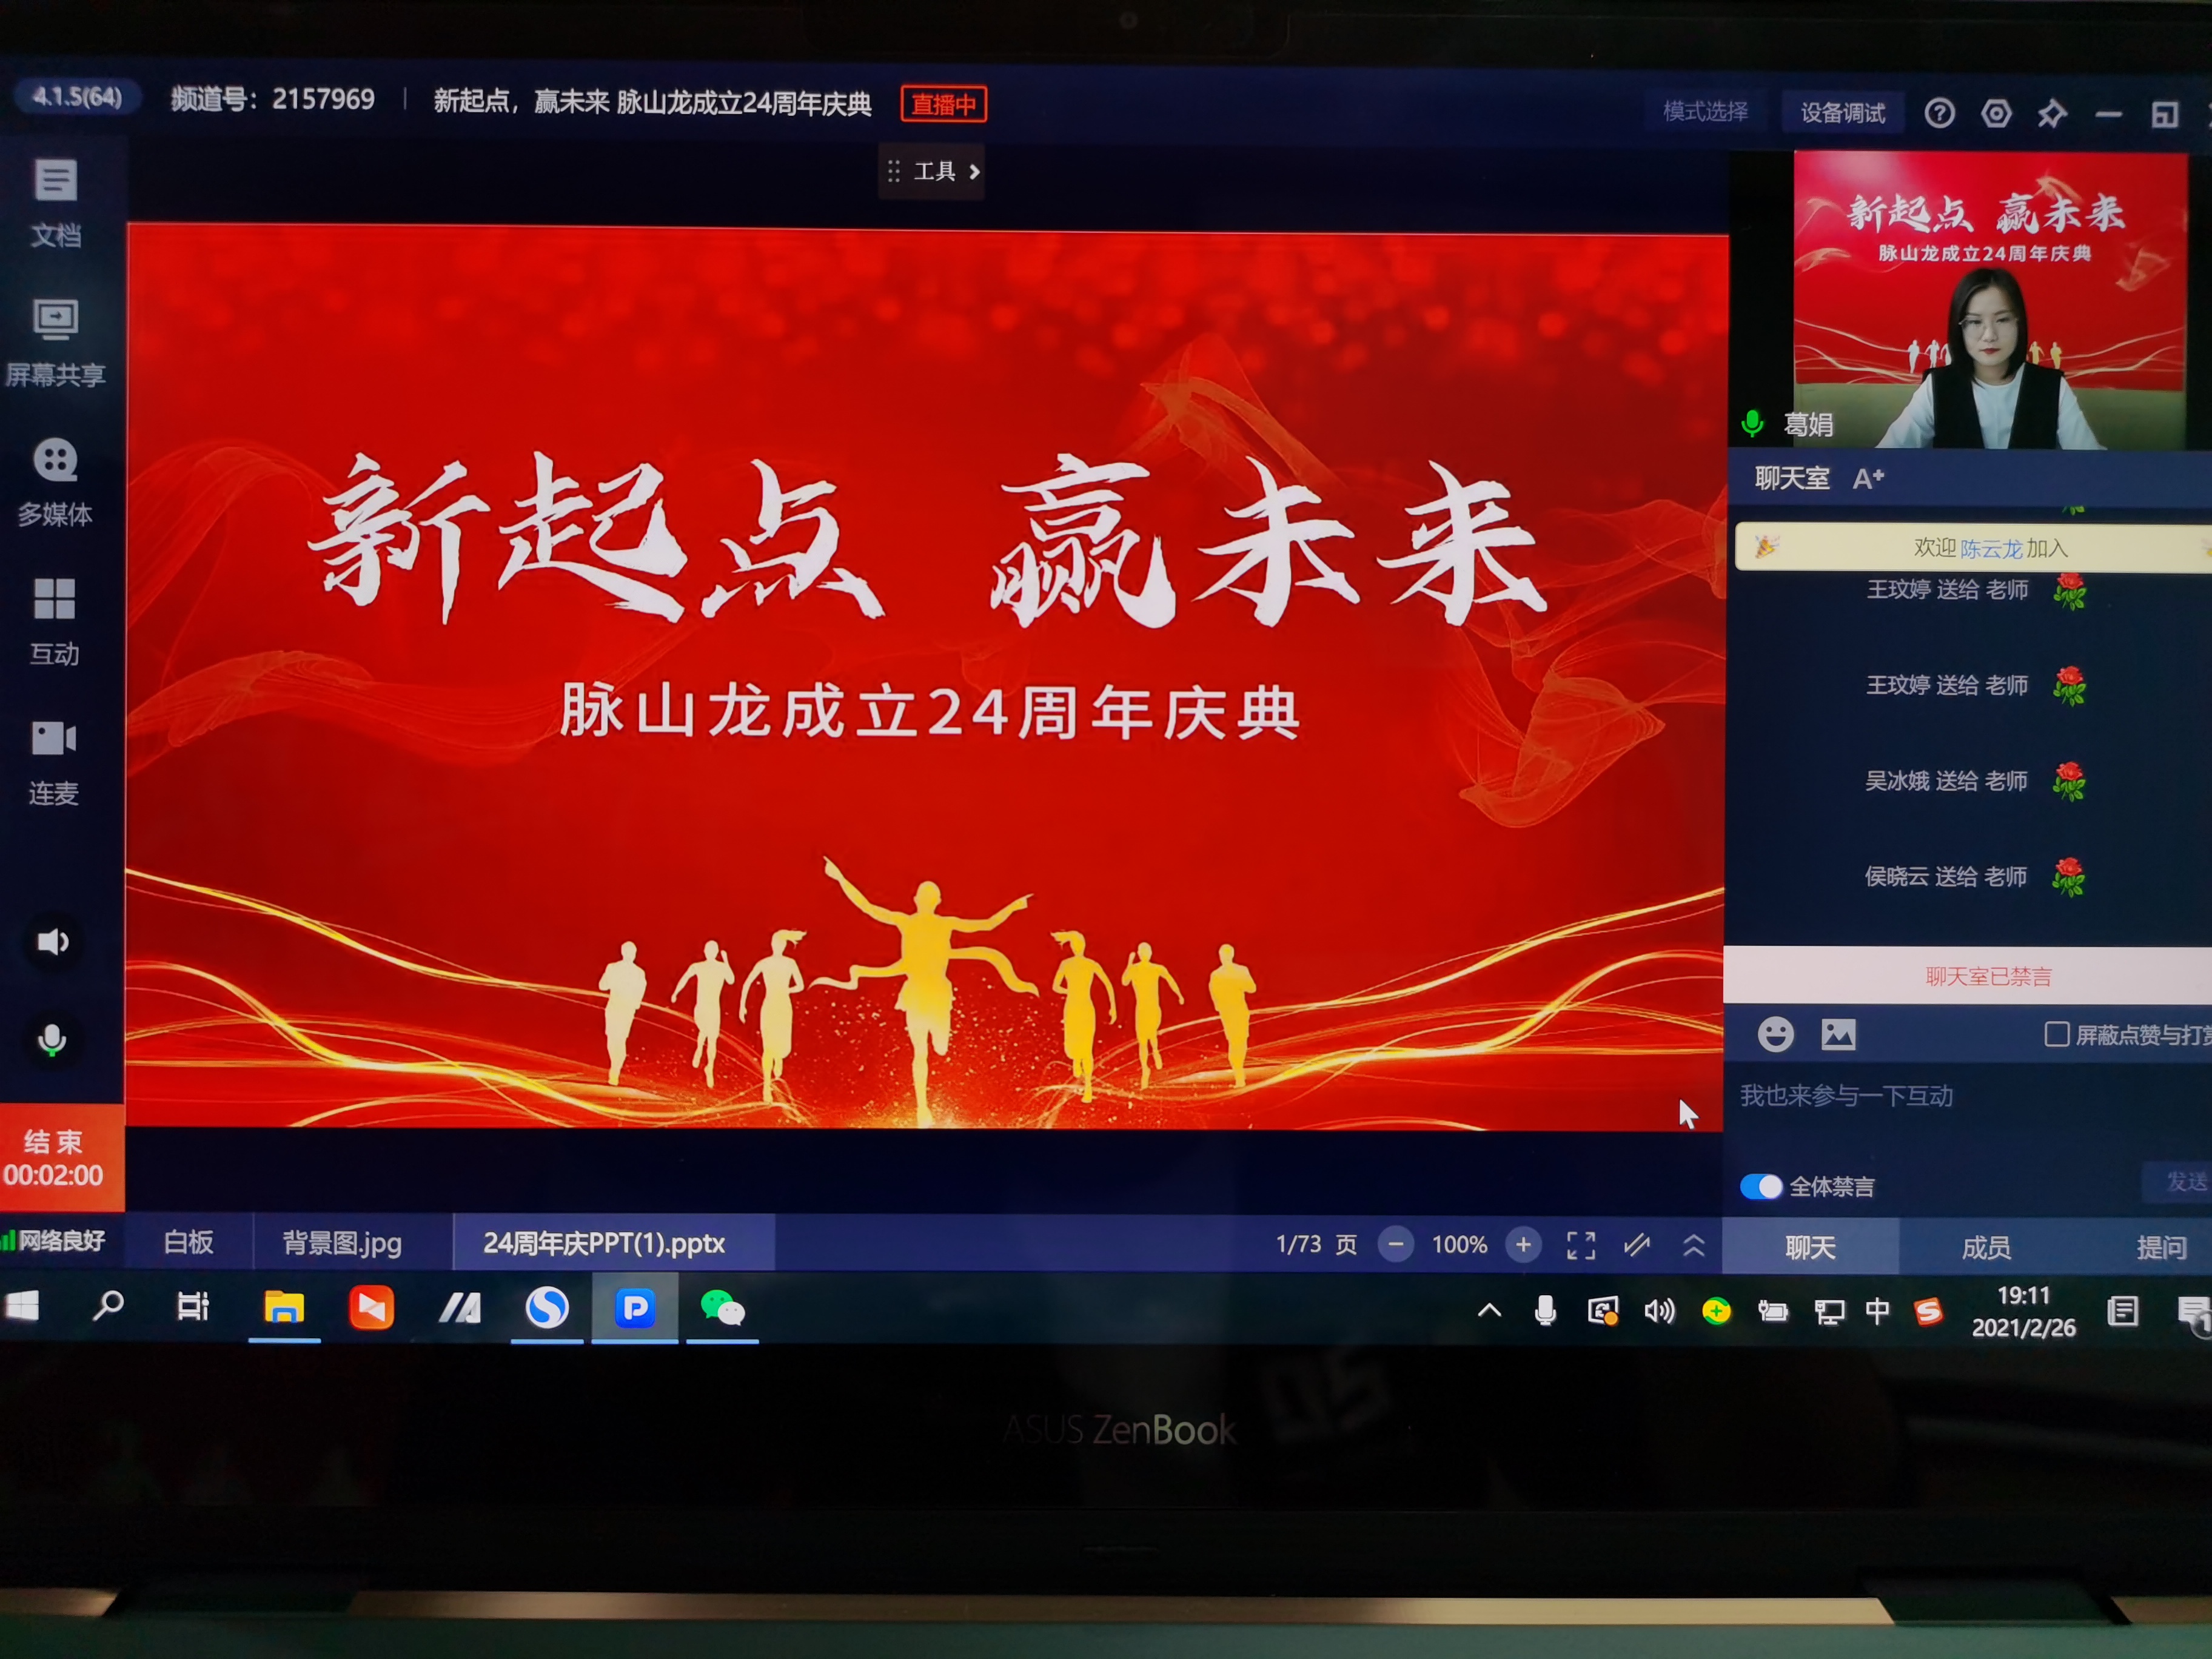Collapse the bottom bar with double chevron

[x=1693, y=1245]
